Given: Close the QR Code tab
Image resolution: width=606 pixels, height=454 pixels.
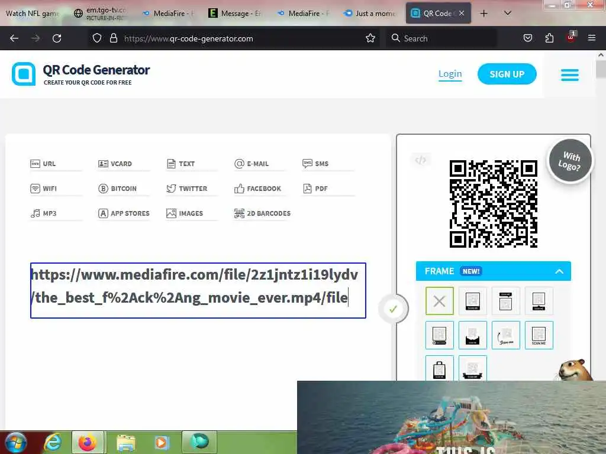Looking at the screenshot, I should (x=462, y=14).
